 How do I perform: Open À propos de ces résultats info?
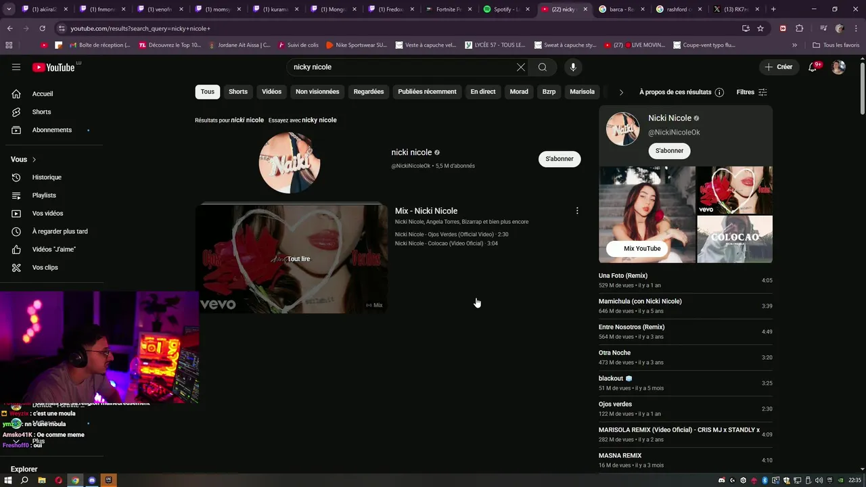click(681, 92)
